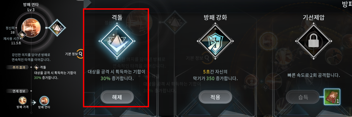Click the 기선제압 card title

(x=314, y=17)
